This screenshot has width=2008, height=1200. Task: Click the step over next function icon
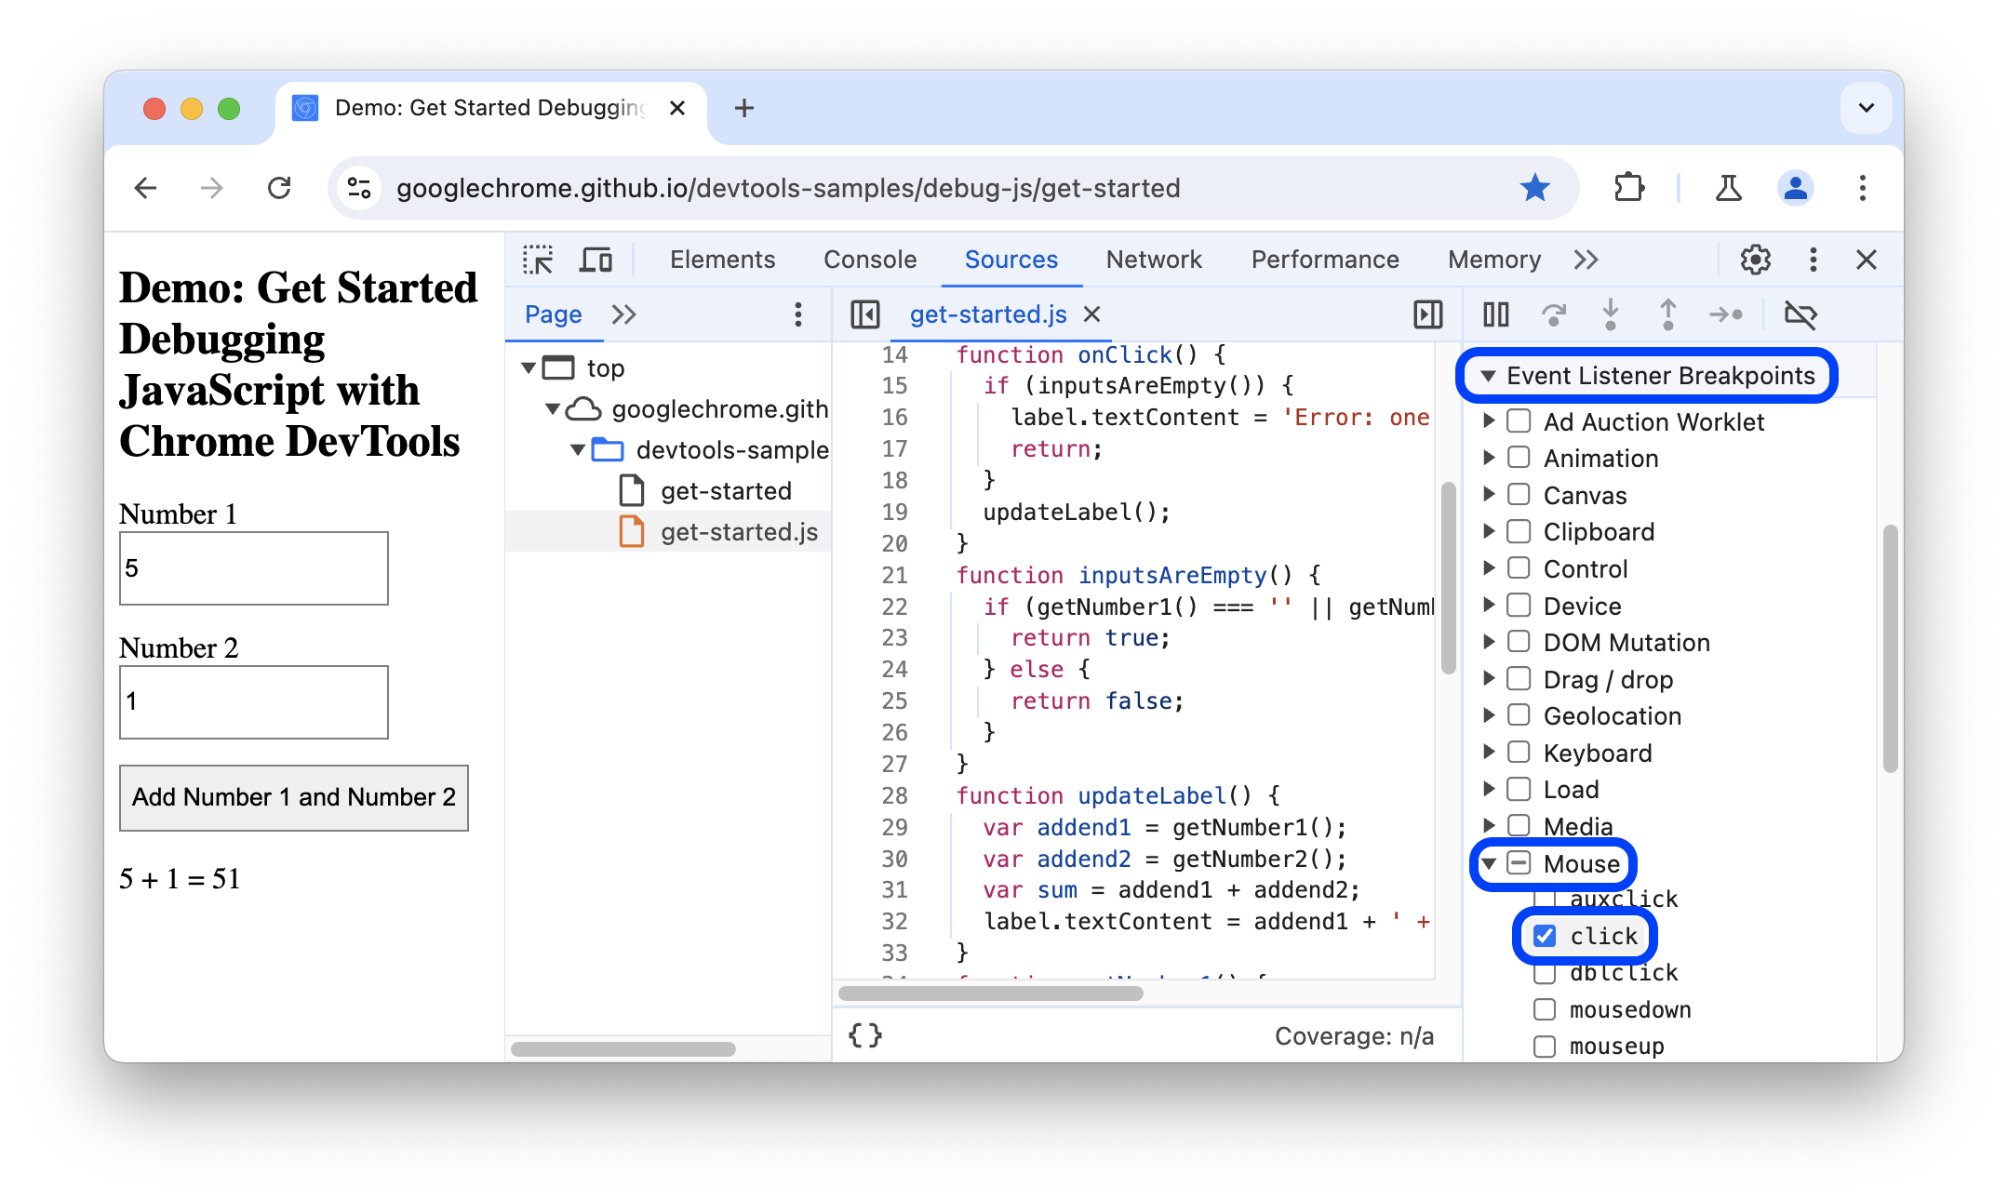[1552, 314]
